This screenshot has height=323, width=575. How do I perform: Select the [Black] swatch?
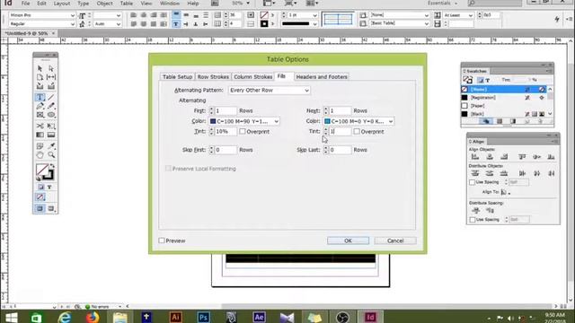(504, 114)
